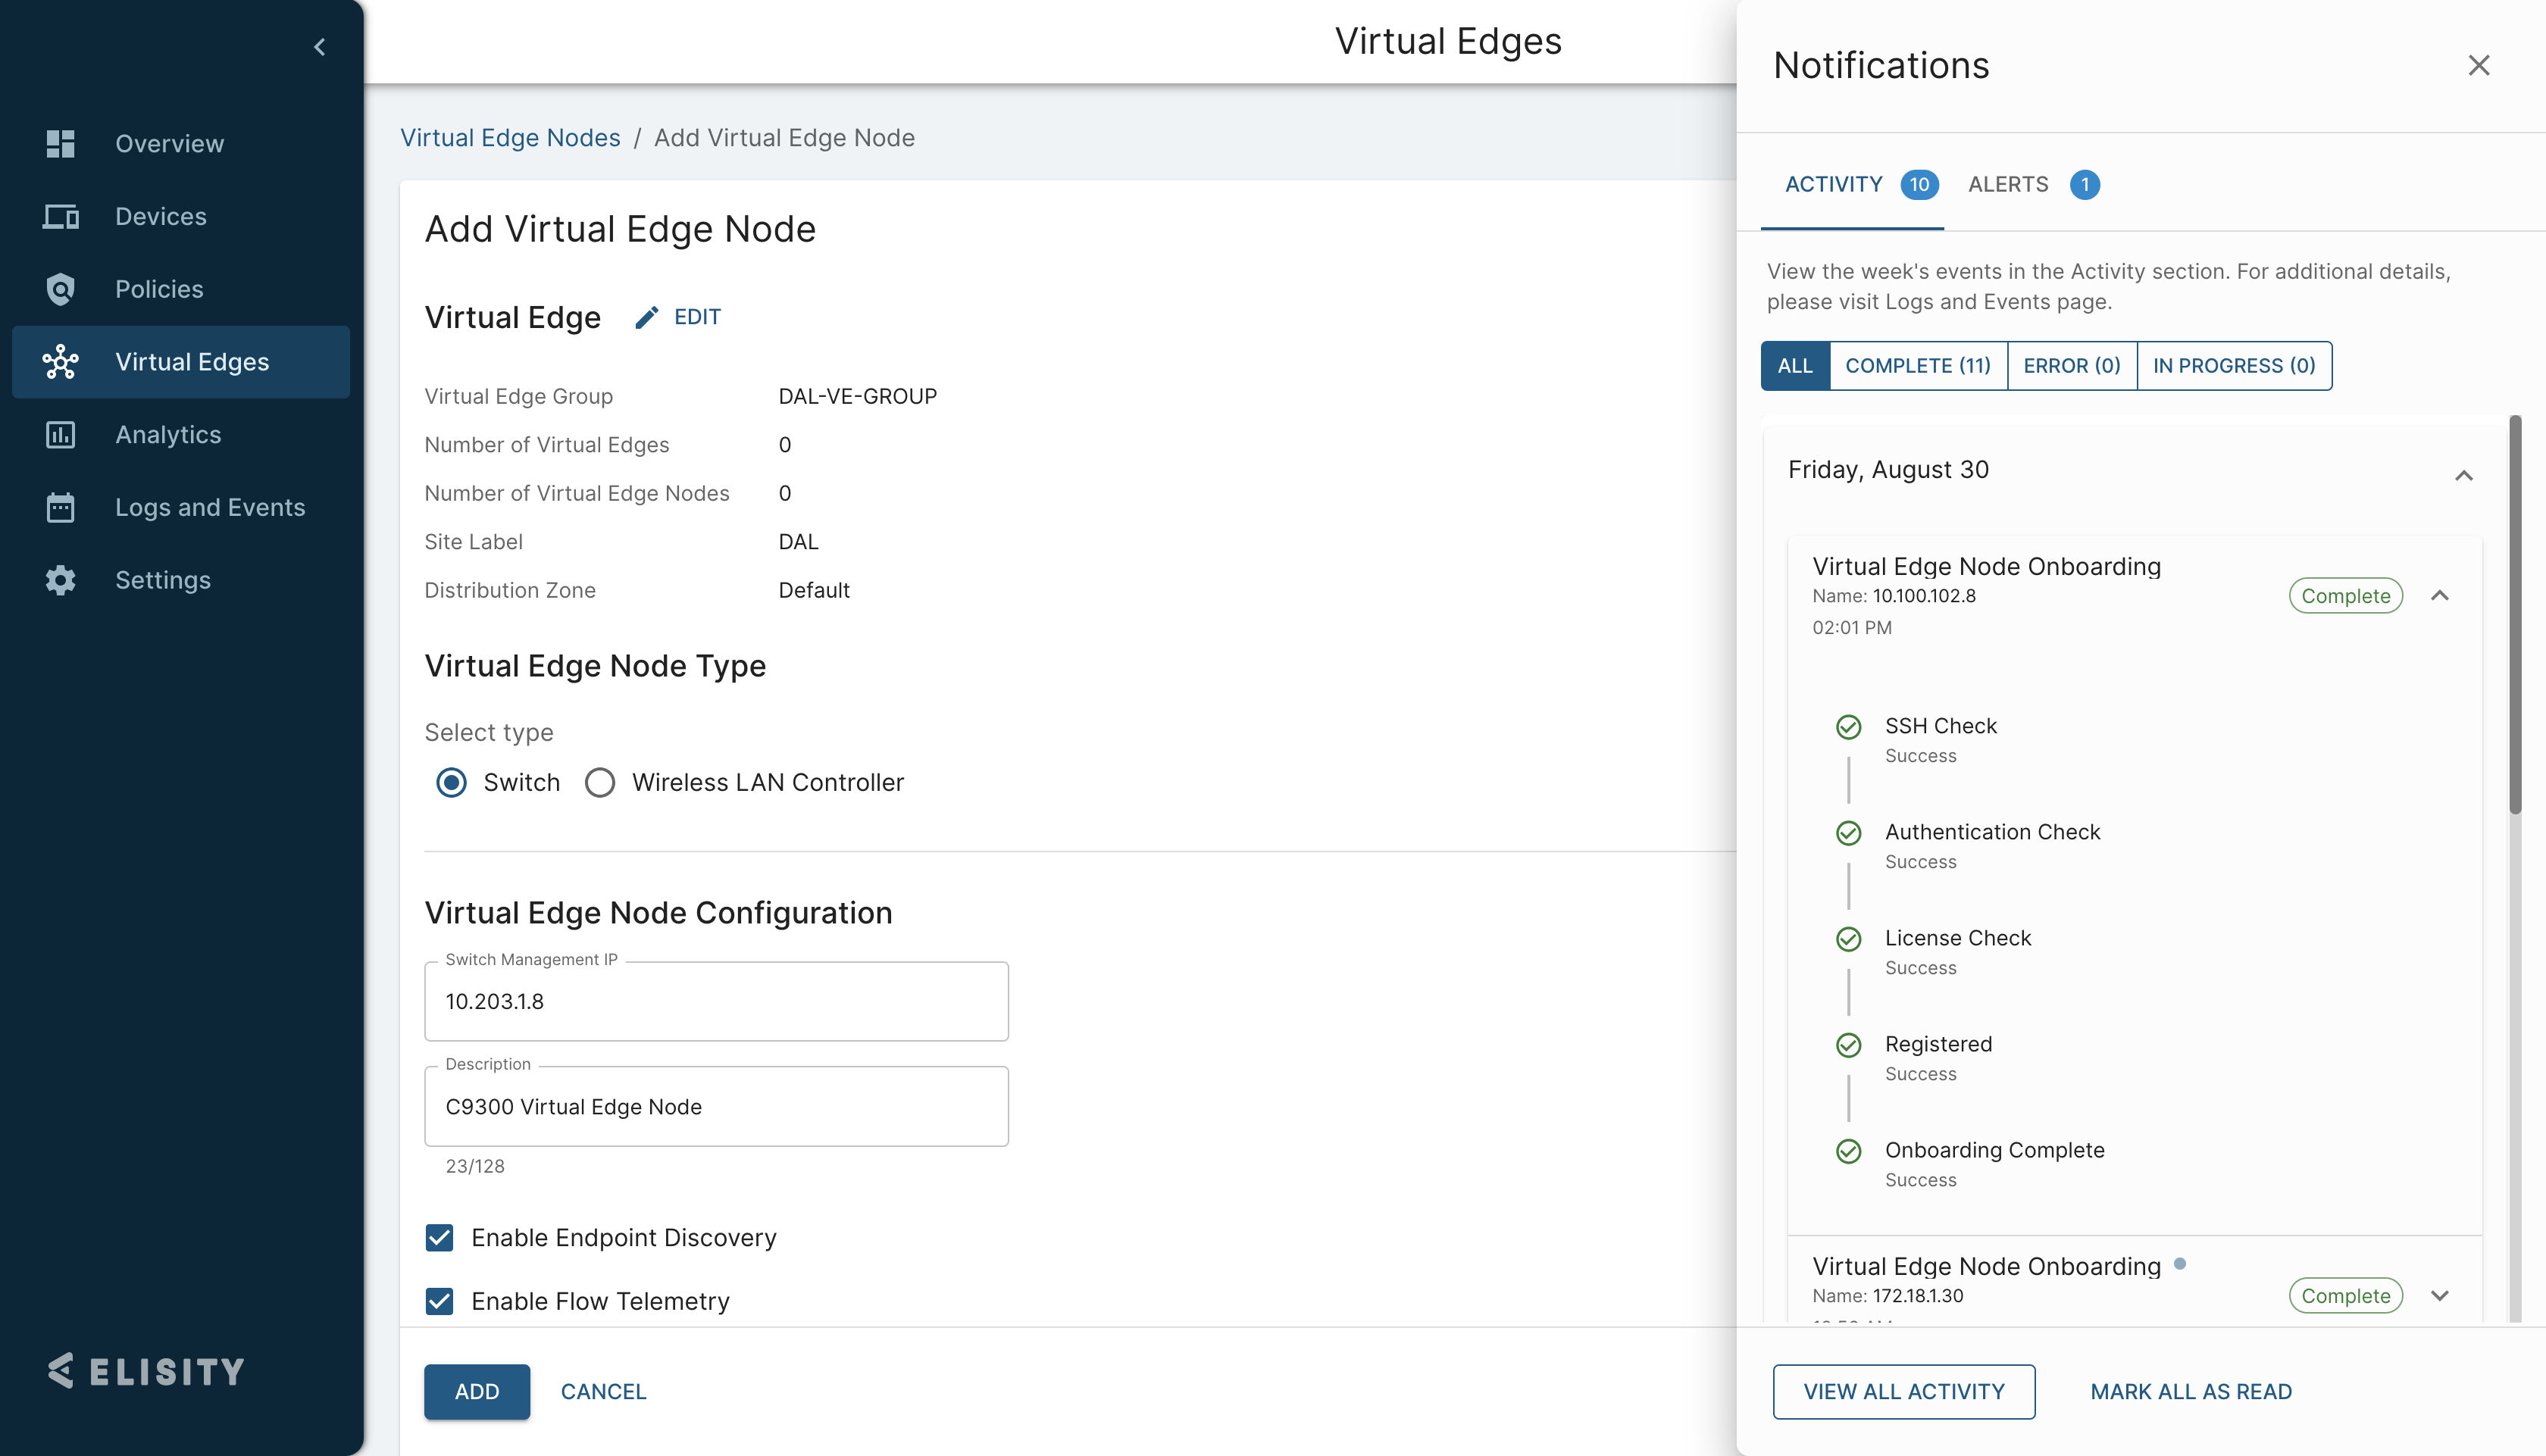The width and height of the screenshot is (2546, 1456).
Task: Click the Elisity logo
Action: [x=146, y=1371]
